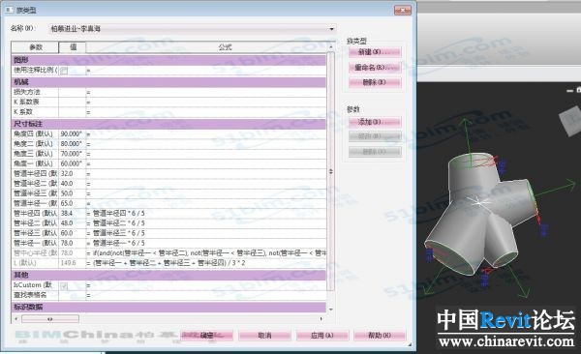
Task: Click formula 管道半径三 * 6 / 5
Action: click(118, 233)
